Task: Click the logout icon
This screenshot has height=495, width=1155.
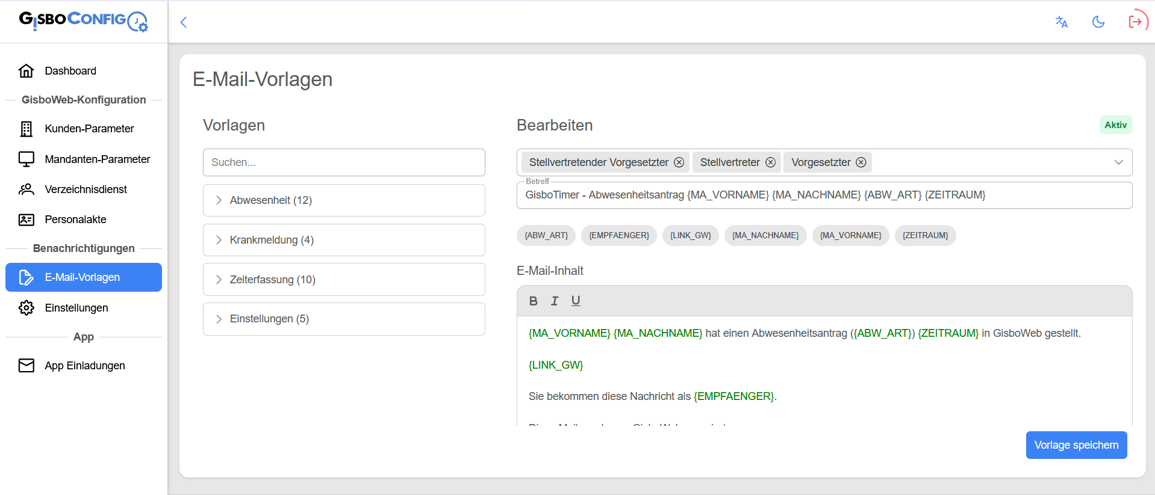Action: [x=1136, y=22]
